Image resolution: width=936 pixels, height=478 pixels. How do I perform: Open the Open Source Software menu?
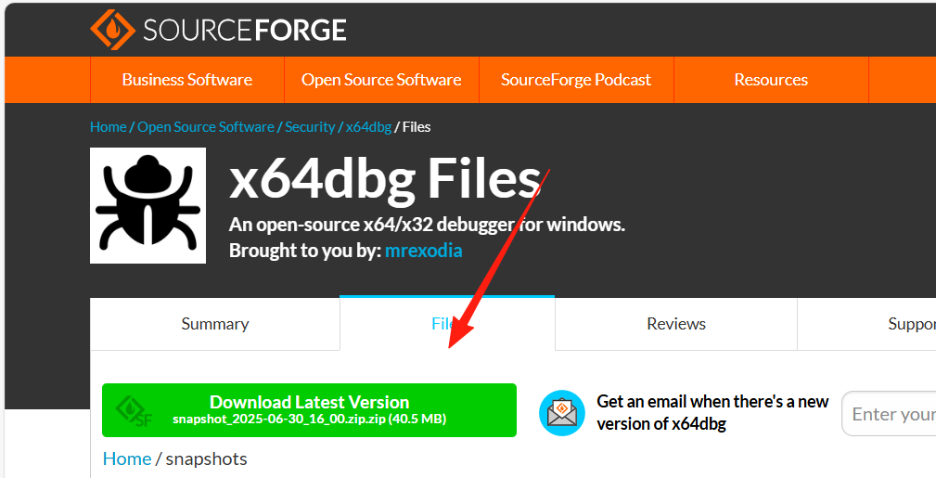point(381,80)
